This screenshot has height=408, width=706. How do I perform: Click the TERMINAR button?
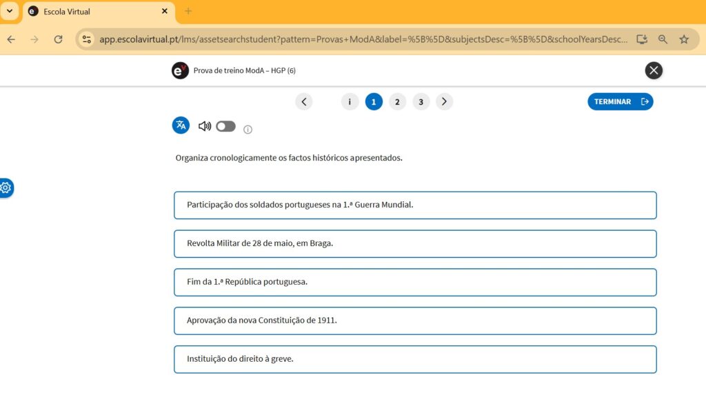(621, 102)
